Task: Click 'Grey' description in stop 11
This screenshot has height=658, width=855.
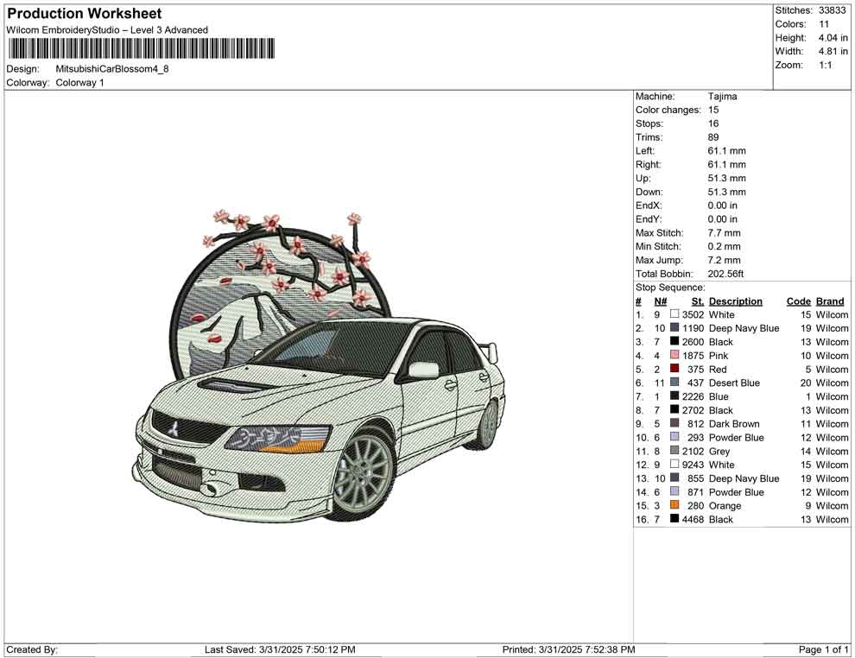Action: (x=719, y=451)
